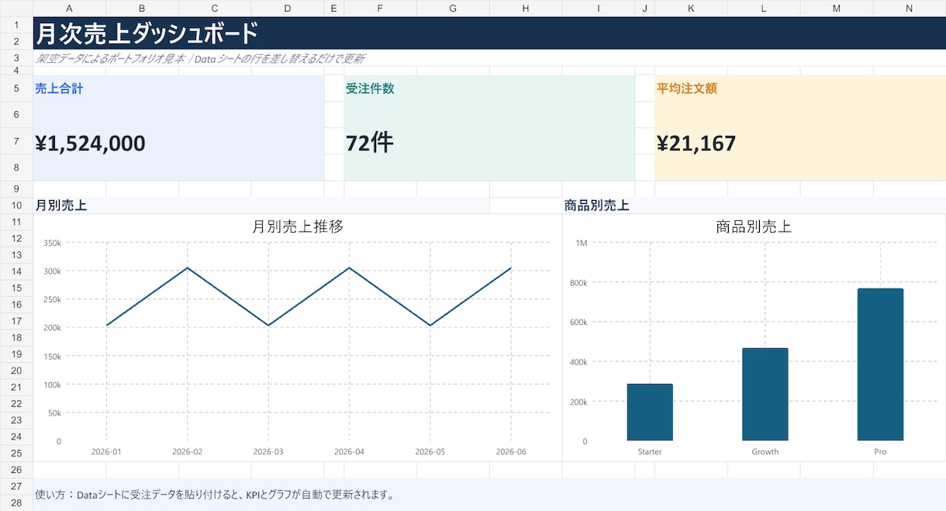946x511 pixels.
Task: Click the 架空データ subtitle text
Action: (200, 58)
